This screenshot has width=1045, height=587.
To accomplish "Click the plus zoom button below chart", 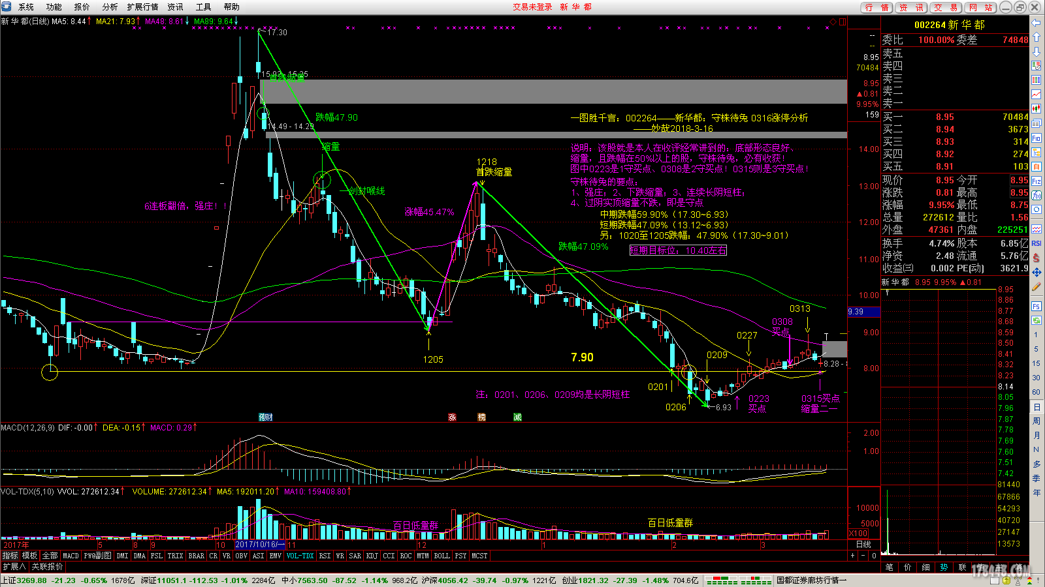I will tap(852, 556).
